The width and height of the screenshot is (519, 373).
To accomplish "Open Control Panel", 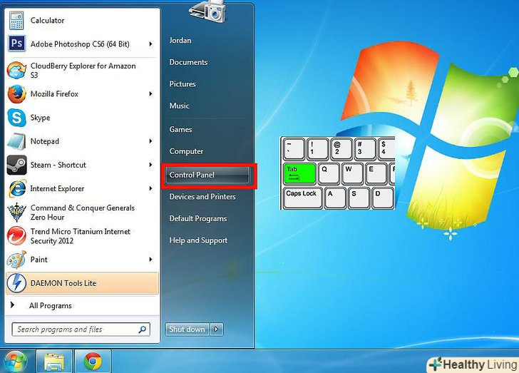I will [x=207, y=175].
